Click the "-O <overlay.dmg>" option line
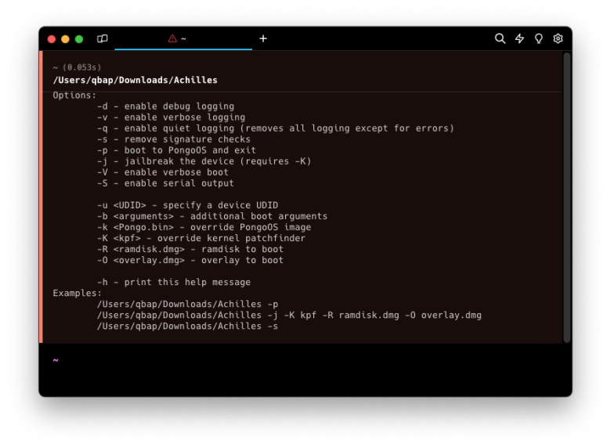Image resolution: width=611 pixels, height=448 pixels. [x=190, y=260]
